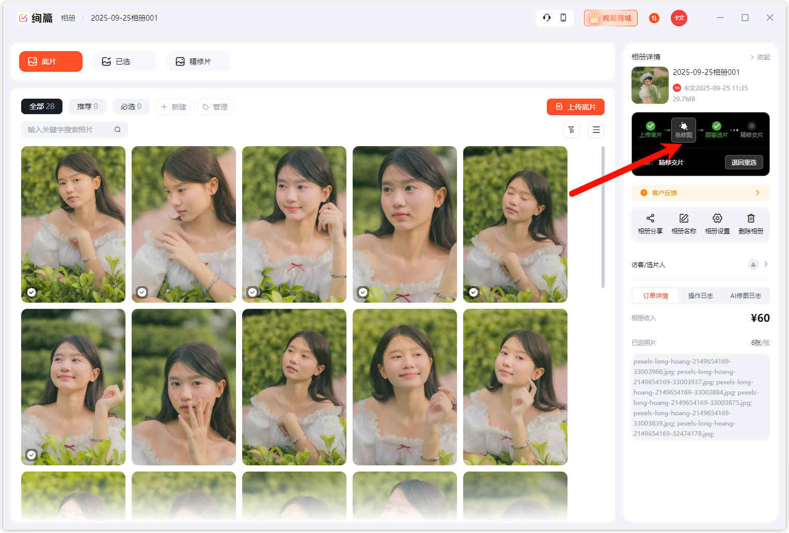789x533 pixels.
Task: Click the mobile phone icon in title bar
Action: pos(563,18)
